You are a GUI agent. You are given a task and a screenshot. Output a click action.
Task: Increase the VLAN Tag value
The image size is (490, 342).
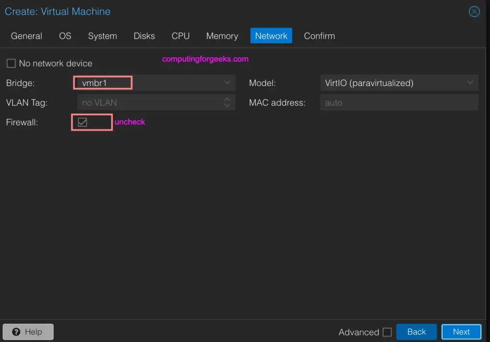click(x=227, y=99)
